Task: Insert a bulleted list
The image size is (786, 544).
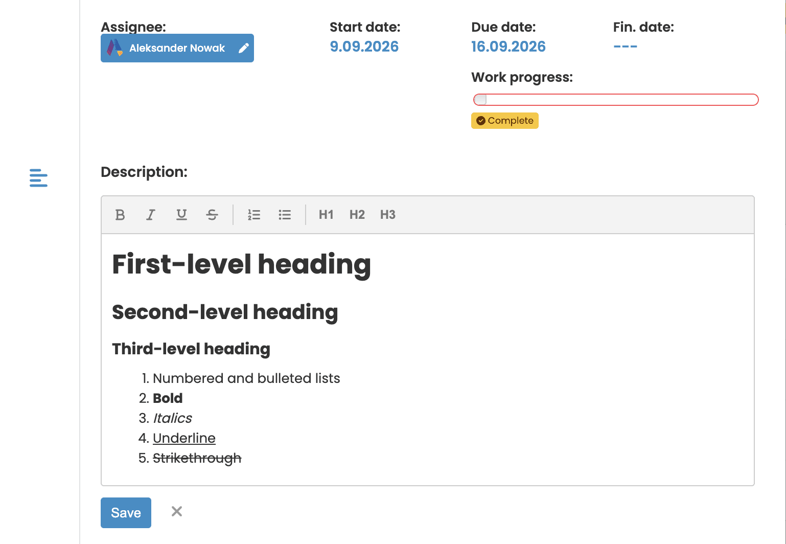Action: click(x=285, y=215)
